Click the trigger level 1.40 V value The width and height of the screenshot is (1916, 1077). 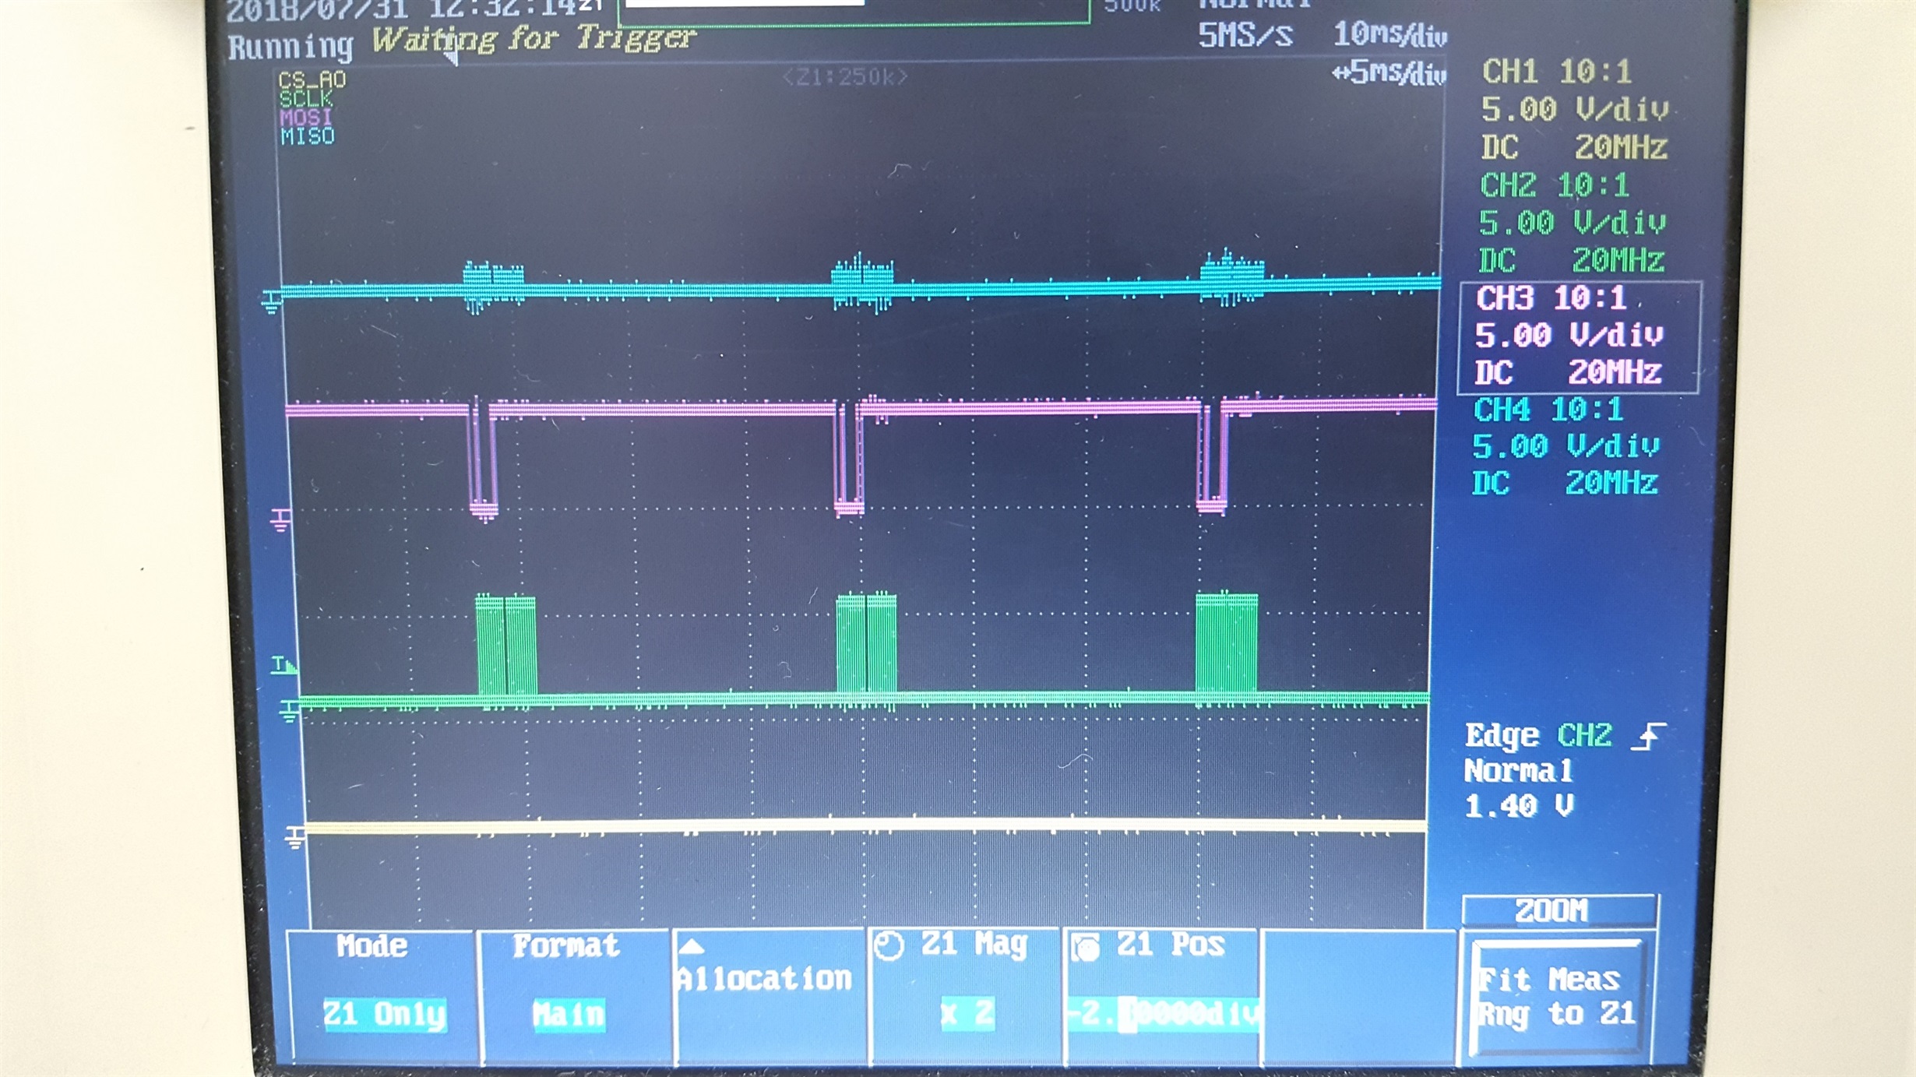(x=1520, y=806)
